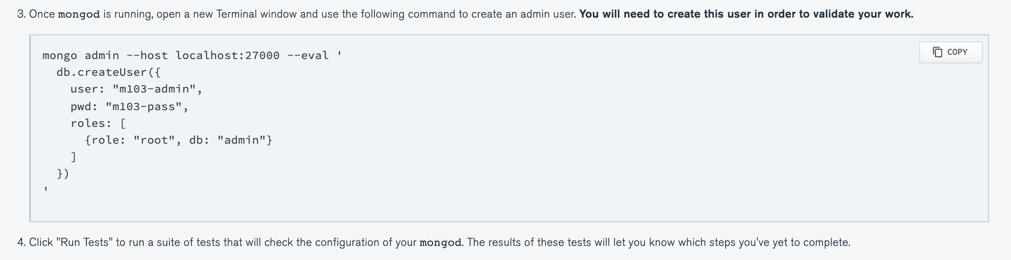Viewport: 1011px width, 260px height.
Task: Click the user "m103-admin" code line
Action: [x=136, y=89]
